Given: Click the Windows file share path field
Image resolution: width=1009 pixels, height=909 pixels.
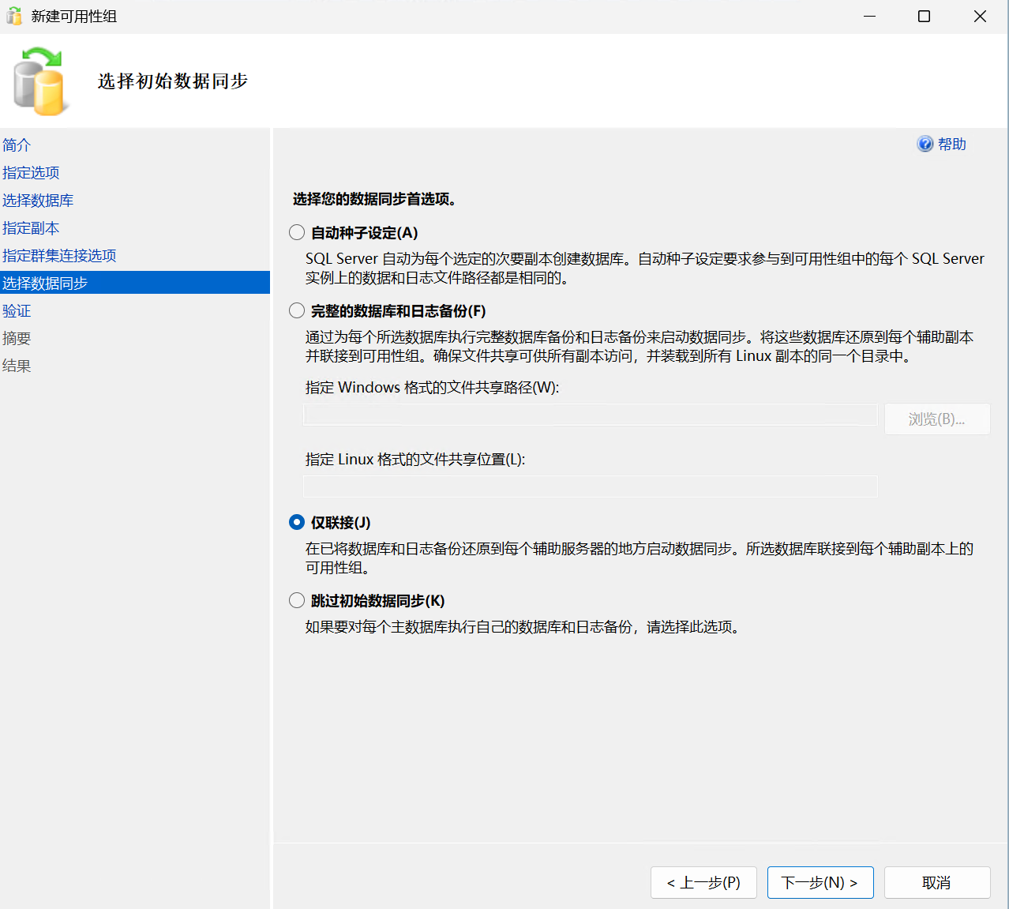Looking at the screenshot, I should point(590,415).
